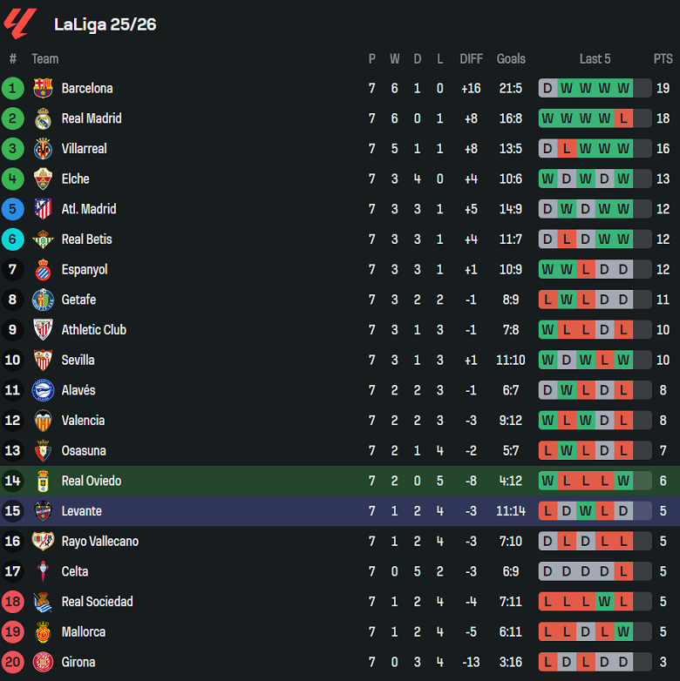Open the Levante team name link
This screenshot has height=681, width=680.
pos(82,511)
